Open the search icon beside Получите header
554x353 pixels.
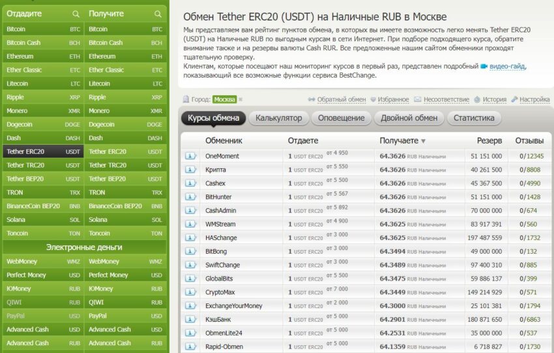pos(158,14)
